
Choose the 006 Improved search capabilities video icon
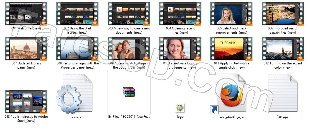tap(283, 13)
